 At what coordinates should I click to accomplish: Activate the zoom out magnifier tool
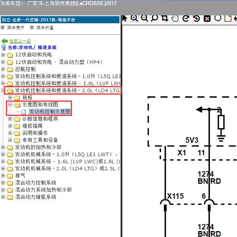click(144, 19)
